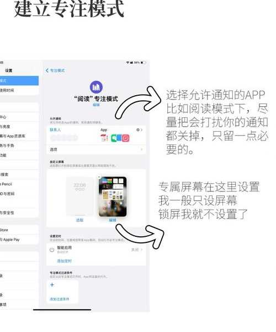Tap the blue edit link under “阅读”专注模式
The image size is (276, 332).
96,105
